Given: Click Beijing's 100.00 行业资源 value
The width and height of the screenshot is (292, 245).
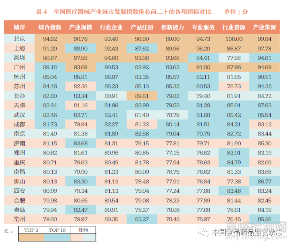Looking at the screenshot, I should 234,39.
